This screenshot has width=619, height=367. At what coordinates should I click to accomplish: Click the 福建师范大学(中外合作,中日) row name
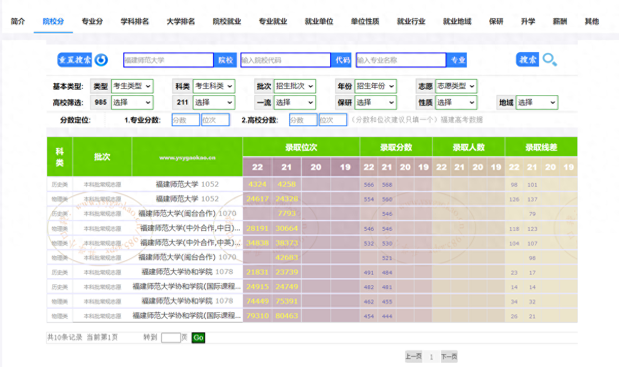(190, 228)
